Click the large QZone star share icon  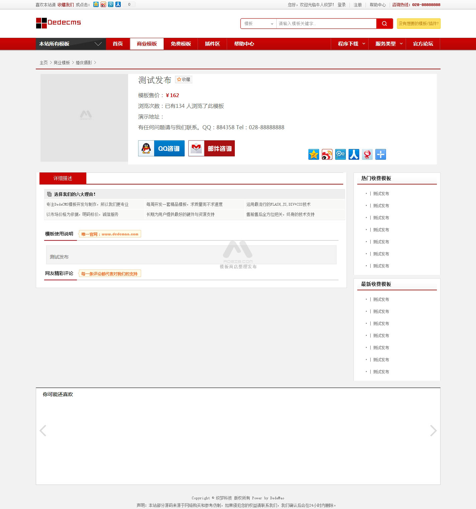coord(313,154)
